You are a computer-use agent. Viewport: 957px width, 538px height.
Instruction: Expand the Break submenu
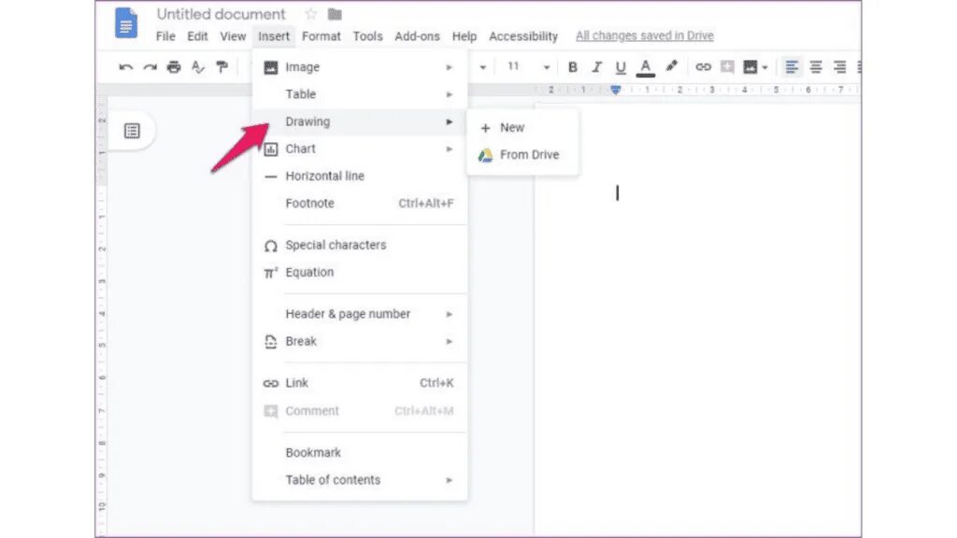[x=360, y=342]
